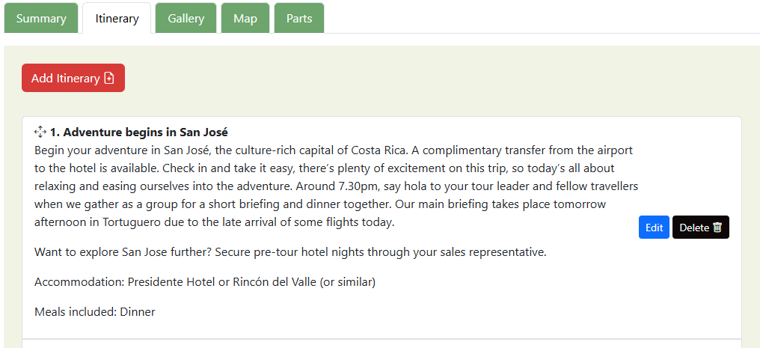Open the Parts tab
The width and height of the screenshot is (763, 348).
coord(299,19)
